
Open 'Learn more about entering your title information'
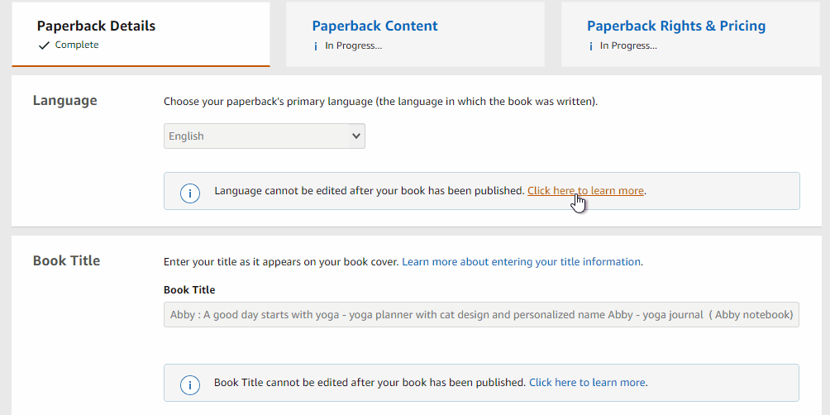pyautogui.click(x=521, y=261)
